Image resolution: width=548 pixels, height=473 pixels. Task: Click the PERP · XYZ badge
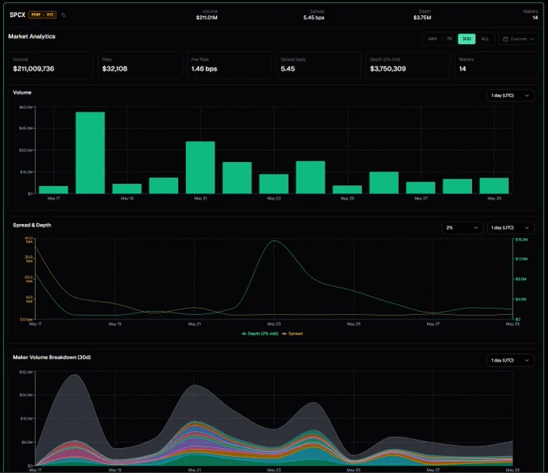pos(42,15)
